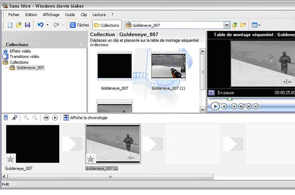The image size is (295, 195).
Task: Open the Fichier menu
Action: pos(14,15)
